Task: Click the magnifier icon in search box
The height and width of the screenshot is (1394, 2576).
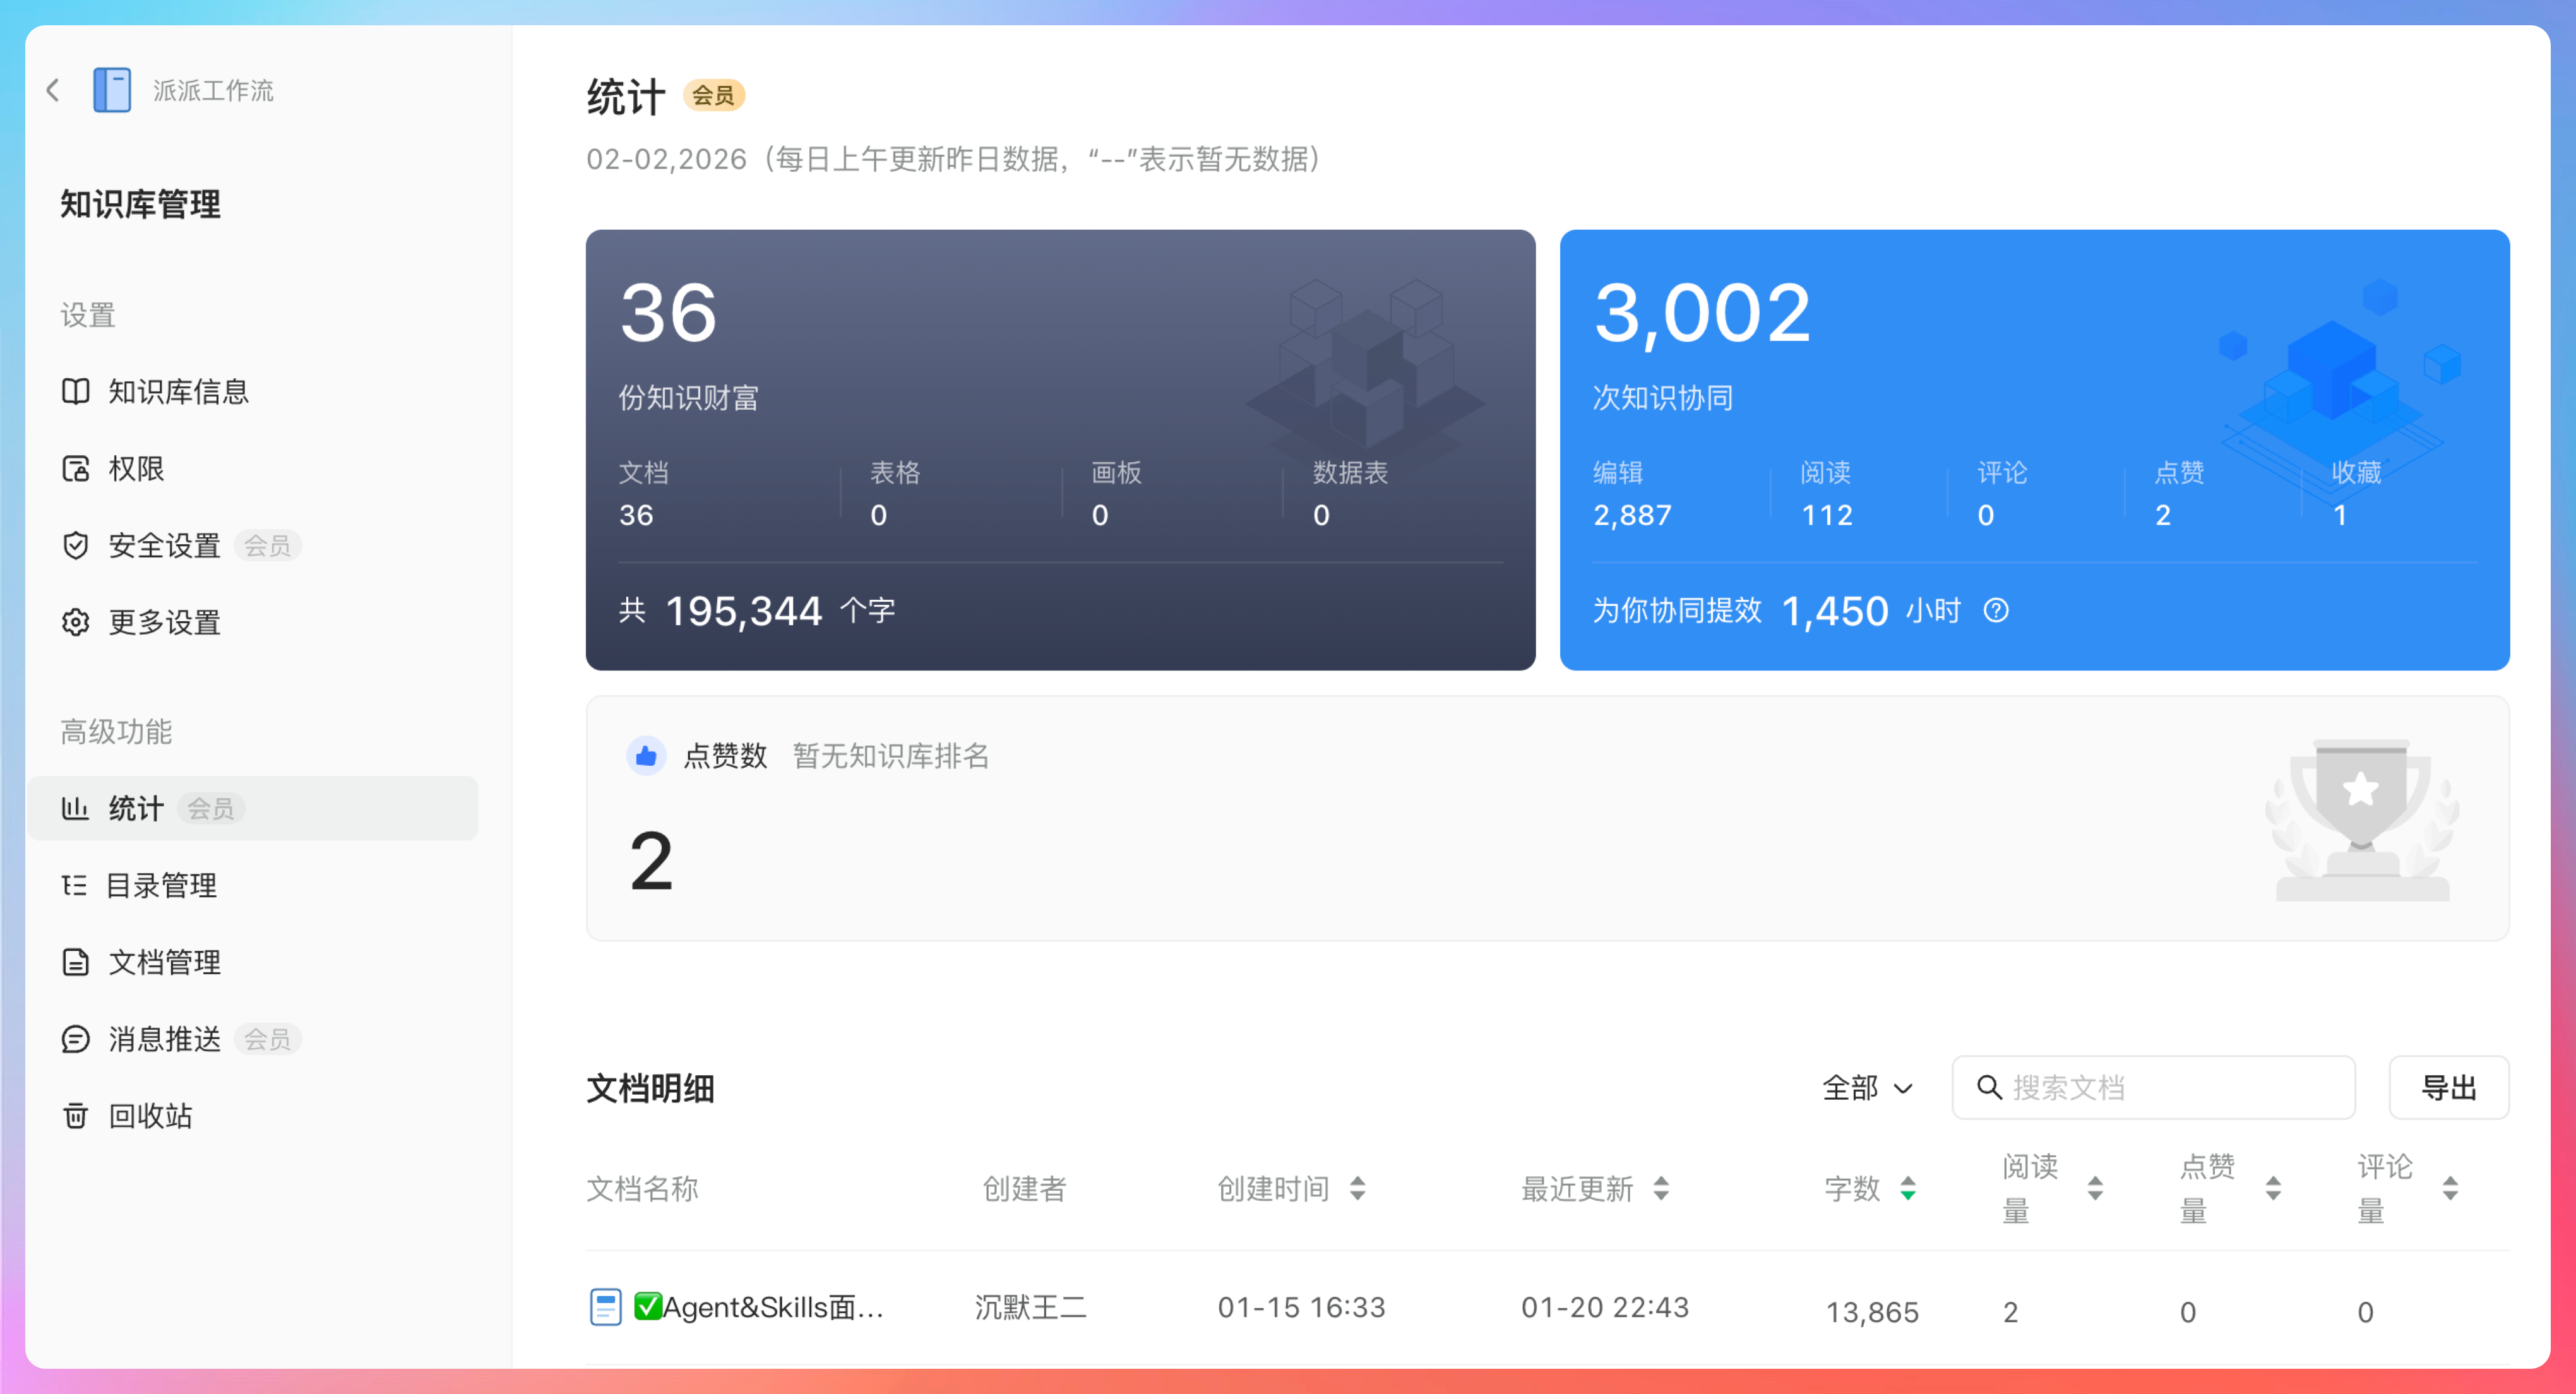Action: point(1989,1087)
